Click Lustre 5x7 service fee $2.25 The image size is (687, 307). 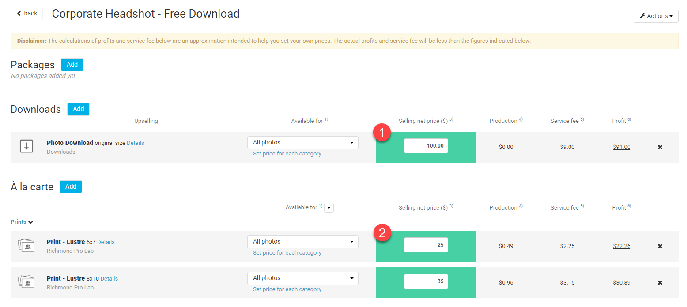pos(567,246)
